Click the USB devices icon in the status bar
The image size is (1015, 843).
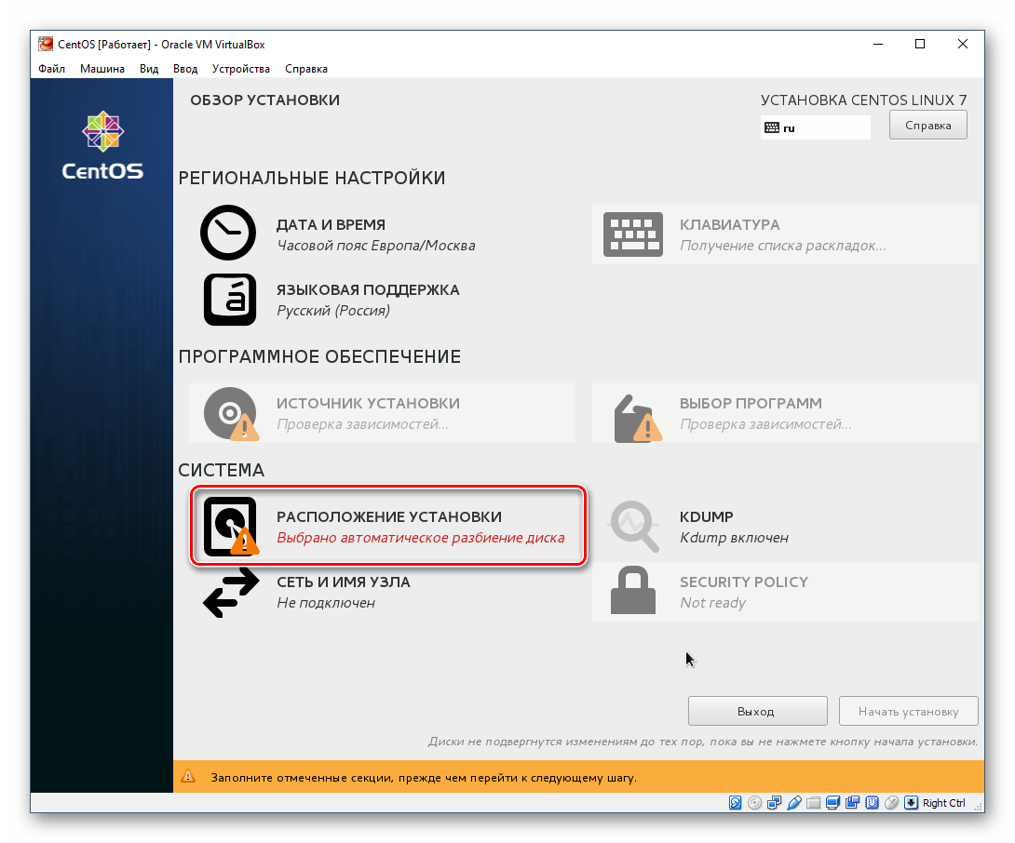pos(795,802)
